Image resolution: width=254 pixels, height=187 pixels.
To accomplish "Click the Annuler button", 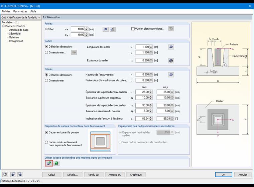I will click(243, 175).
